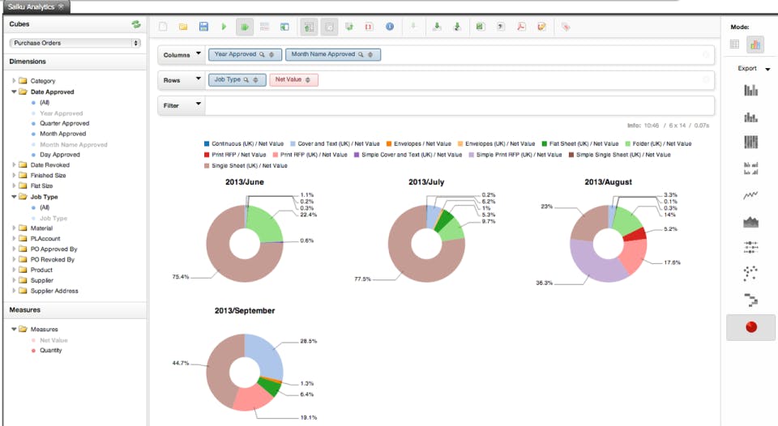Select the Quantity measure

(50, 350)
